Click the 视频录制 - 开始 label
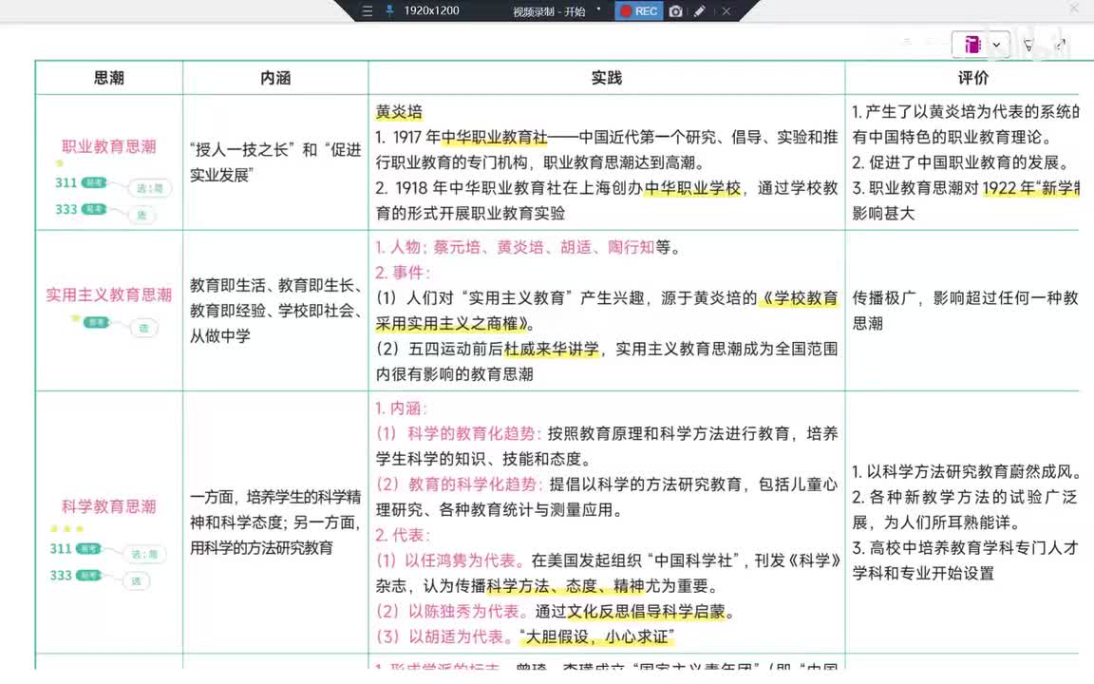 click(549, 11)
